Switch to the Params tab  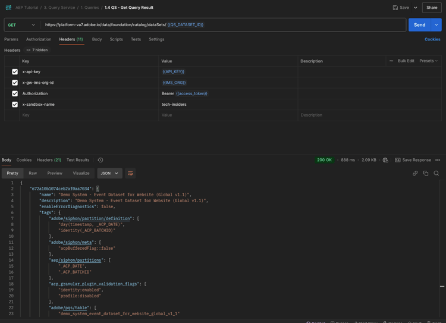11,39
